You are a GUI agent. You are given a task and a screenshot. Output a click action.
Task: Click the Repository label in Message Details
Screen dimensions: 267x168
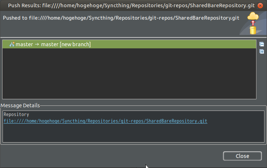click(x=16, y=115)
